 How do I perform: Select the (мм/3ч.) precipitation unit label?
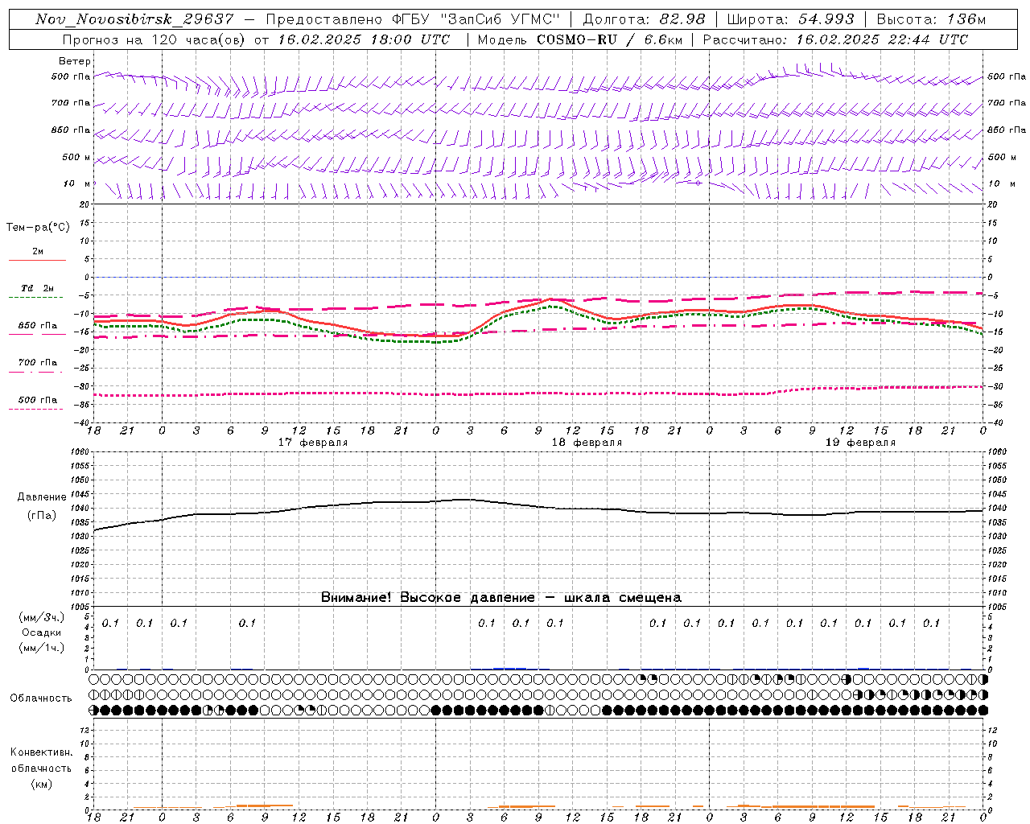pos(42,618)
